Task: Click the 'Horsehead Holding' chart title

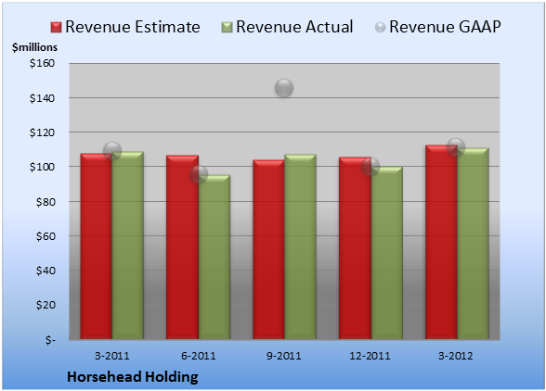Action: coord(133,377)
